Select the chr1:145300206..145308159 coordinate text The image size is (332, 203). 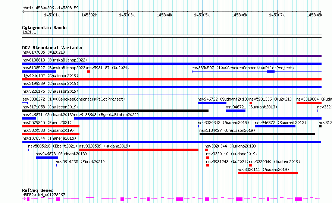click(50, 8)
